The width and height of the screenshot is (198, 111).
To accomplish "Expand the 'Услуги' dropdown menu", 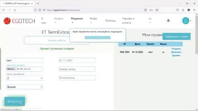I will tap(58, 20).
